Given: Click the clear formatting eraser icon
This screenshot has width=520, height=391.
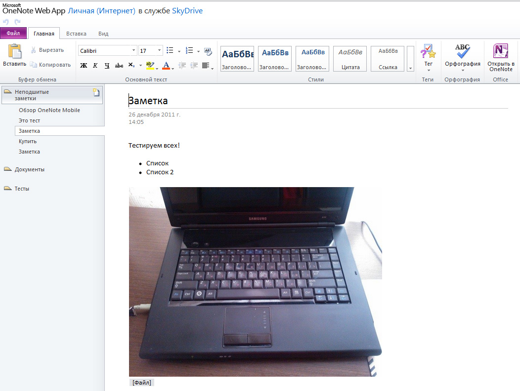Looking at the screenshot, I should [208, 50].
